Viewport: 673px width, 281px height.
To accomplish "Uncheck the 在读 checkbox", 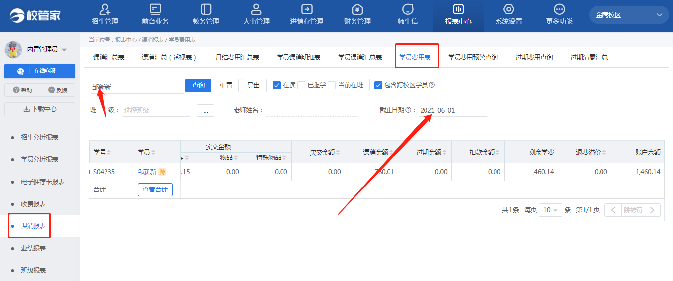I will pos(277,85).
